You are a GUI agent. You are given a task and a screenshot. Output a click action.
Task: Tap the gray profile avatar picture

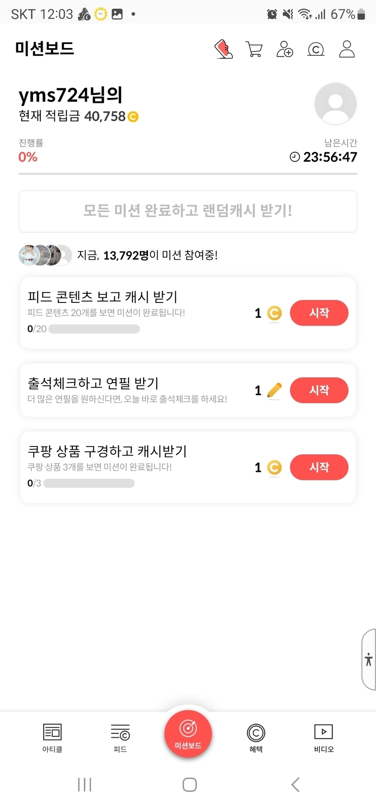pos(335,103)
